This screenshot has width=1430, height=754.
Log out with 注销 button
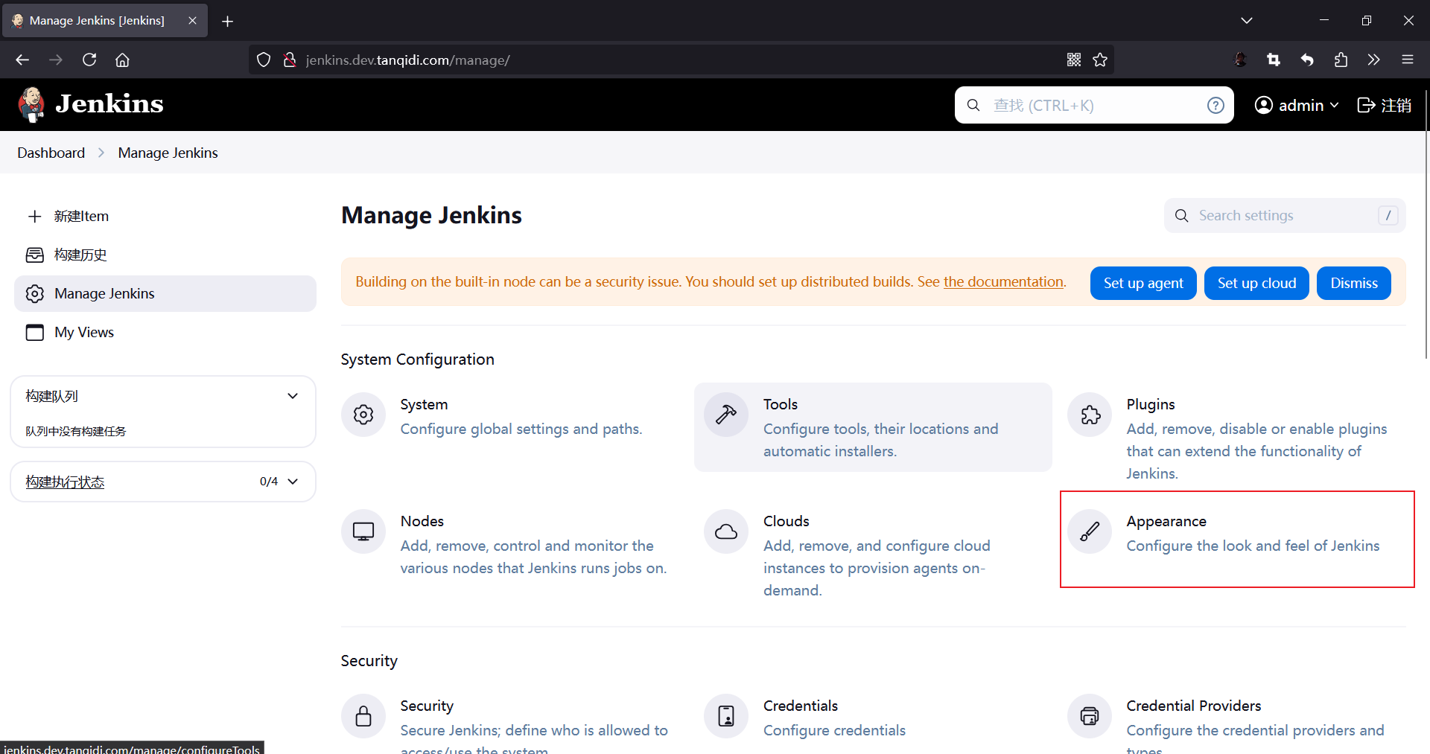click(1385, 106)
